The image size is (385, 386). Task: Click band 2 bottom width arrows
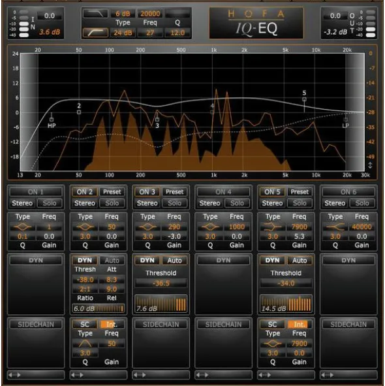(77, 375)
